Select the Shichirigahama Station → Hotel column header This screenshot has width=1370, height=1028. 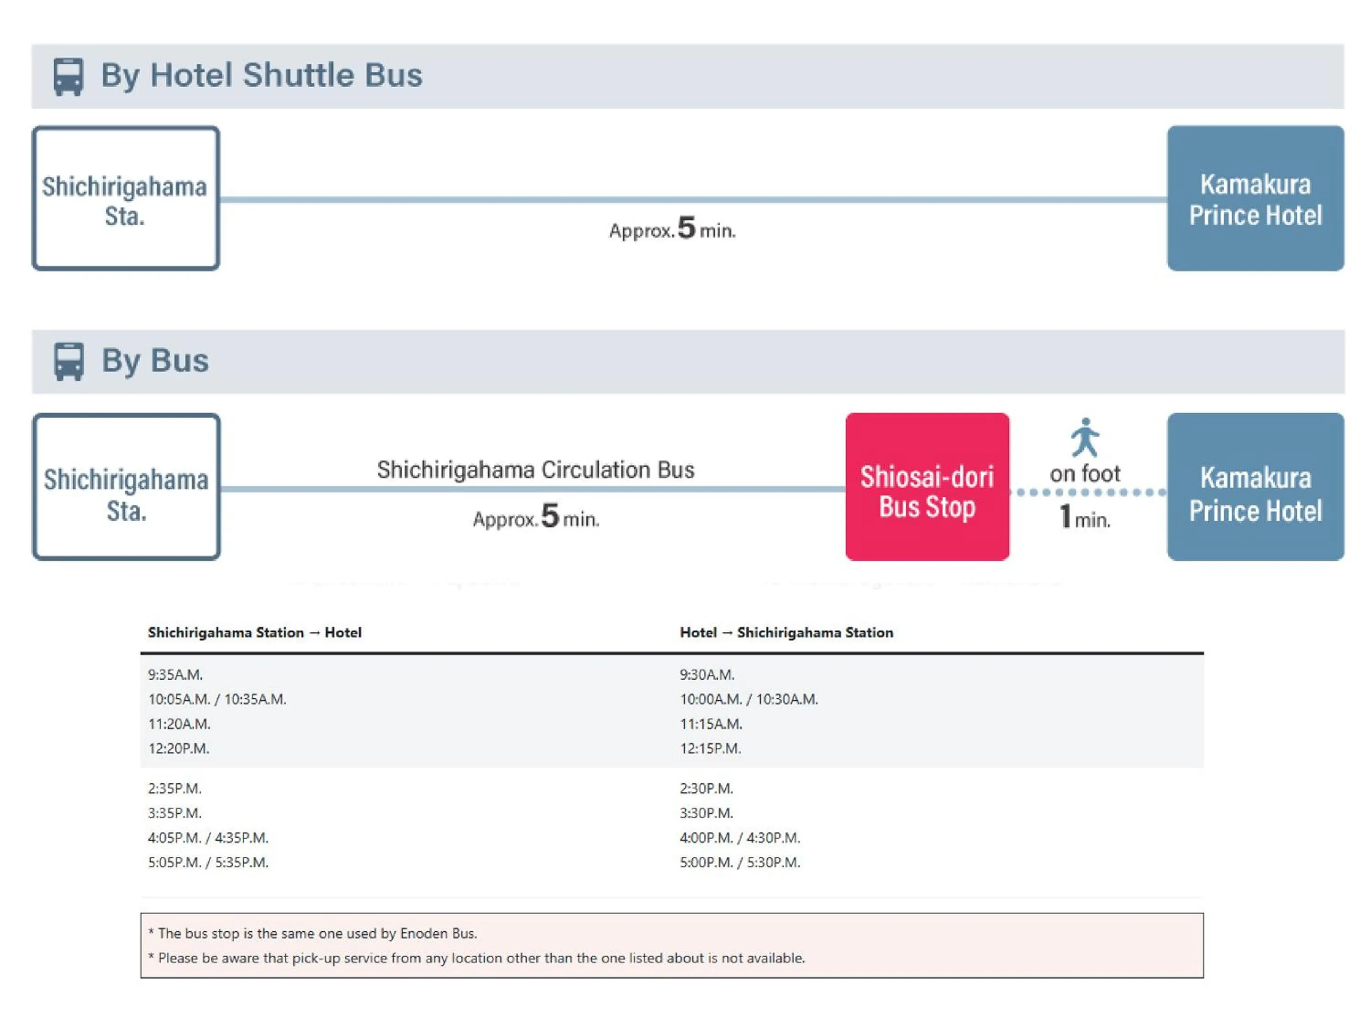pyautogui.click(x=254, y=632)
